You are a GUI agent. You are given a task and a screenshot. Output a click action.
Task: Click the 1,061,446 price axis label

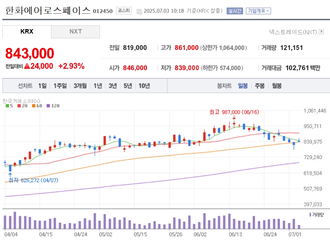[315, 111]
